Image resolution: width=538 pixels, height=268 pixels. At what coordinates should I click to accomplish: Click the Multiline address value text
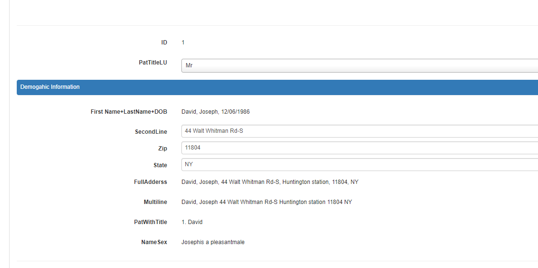[267, 202]
